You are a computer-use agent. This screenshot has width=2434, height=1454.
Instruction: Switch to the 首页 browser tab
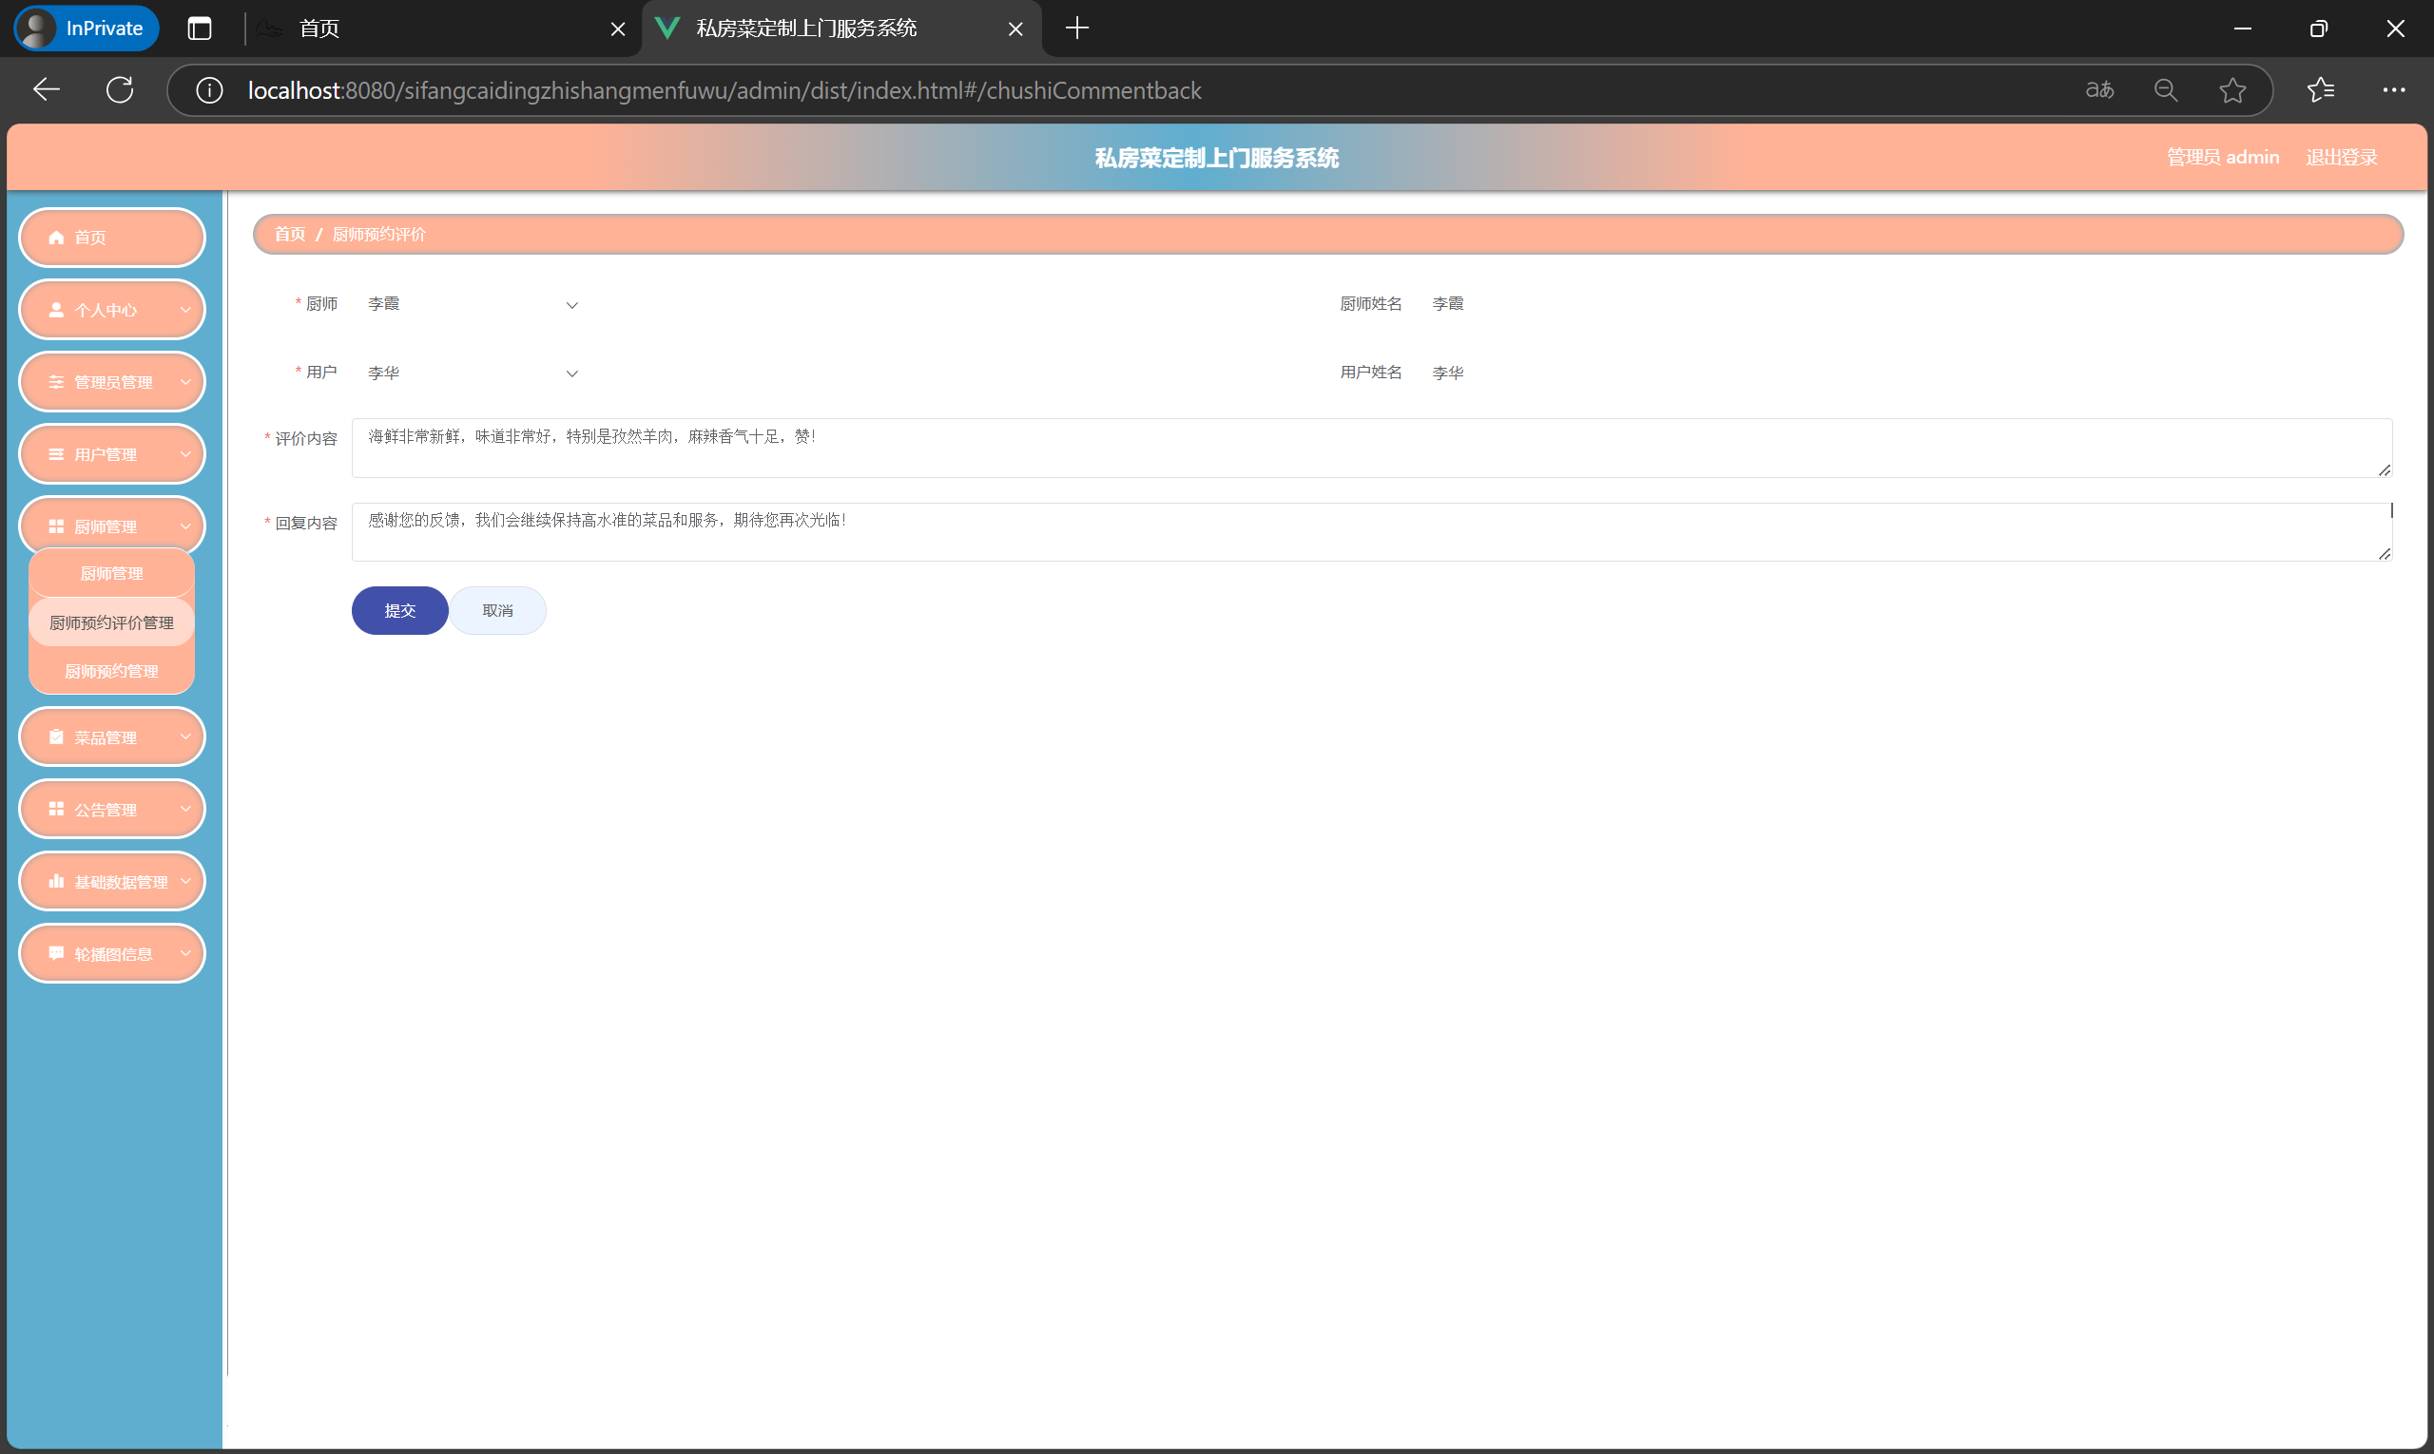(x=441, y=29)
